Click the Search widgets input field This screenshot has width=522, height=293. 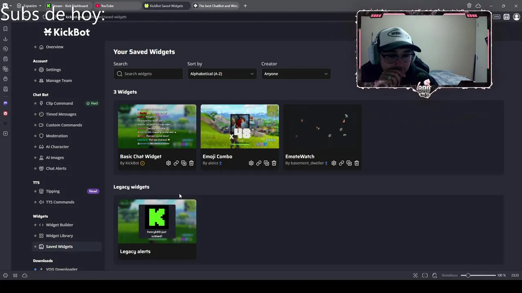point(148,74)
